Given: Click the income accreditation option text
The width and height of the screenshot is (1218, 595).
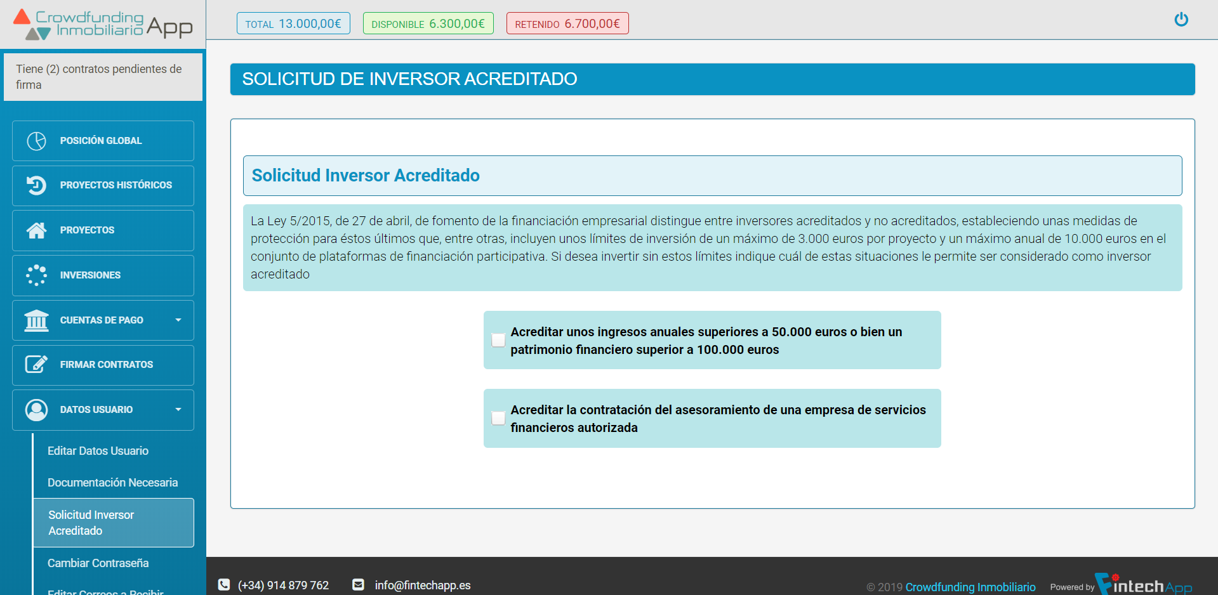Looking at the screenshot, I should coord(706,341).
